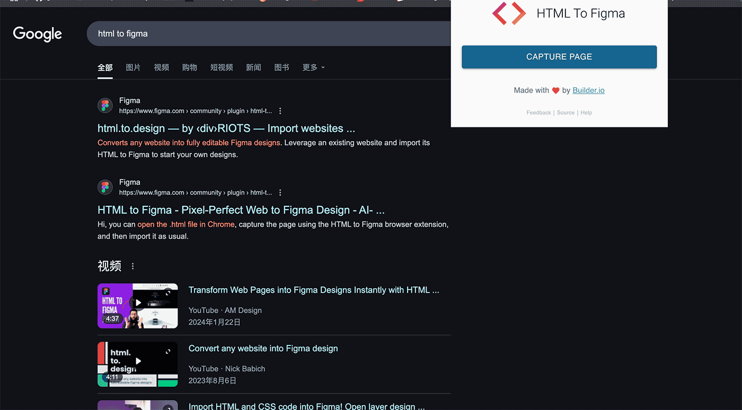Click the 2023年8月6日 date text
This screenshot has height=410, width=742.
point(213,380)
